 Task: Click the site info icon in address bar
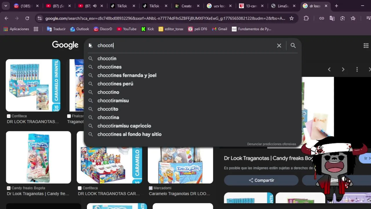40,18
